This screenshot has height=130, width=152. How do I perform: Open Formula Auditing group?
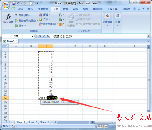pyautogui.click(x=108, y=20)
